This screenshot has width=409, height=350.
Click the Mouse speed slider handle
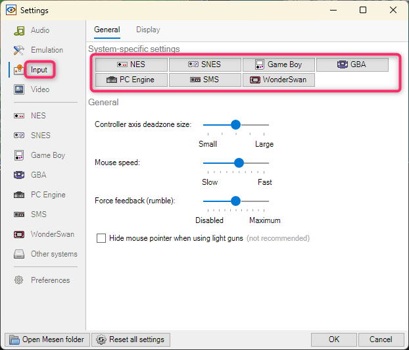[x=239, y=163]
